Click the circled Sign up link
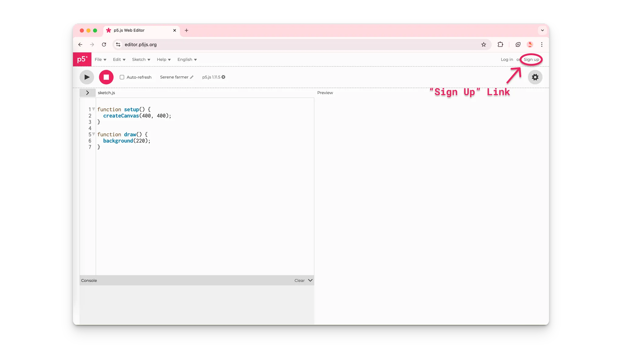This screenshot has width=622, height=349. coord(531,59)
